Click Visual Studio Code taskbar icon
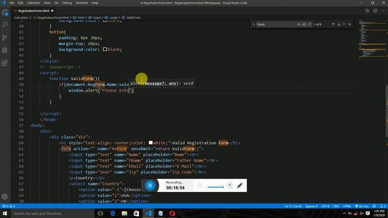Viewport: 388px width, 218px height. [x=148, y=213]
